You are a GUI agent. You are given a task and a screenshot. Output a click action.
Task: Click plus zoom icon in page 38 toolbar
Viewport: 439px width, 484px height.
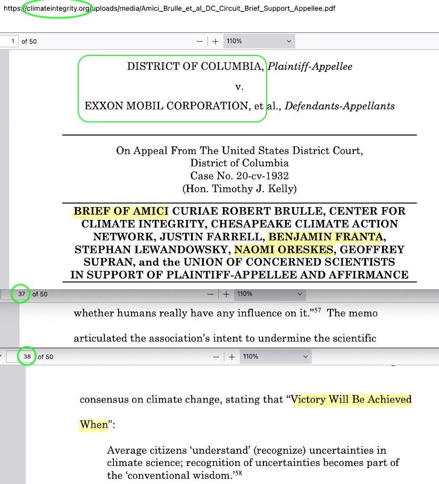(x=232, y=357)
